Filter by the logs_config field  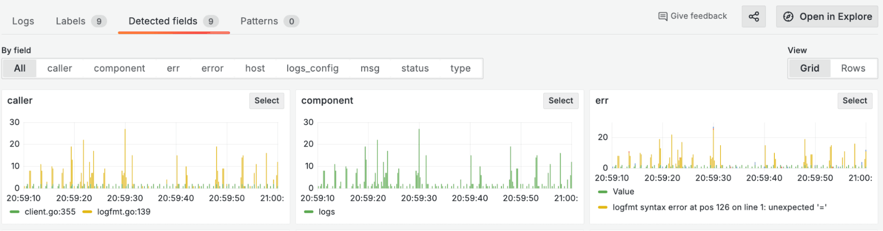pos(312,68)
